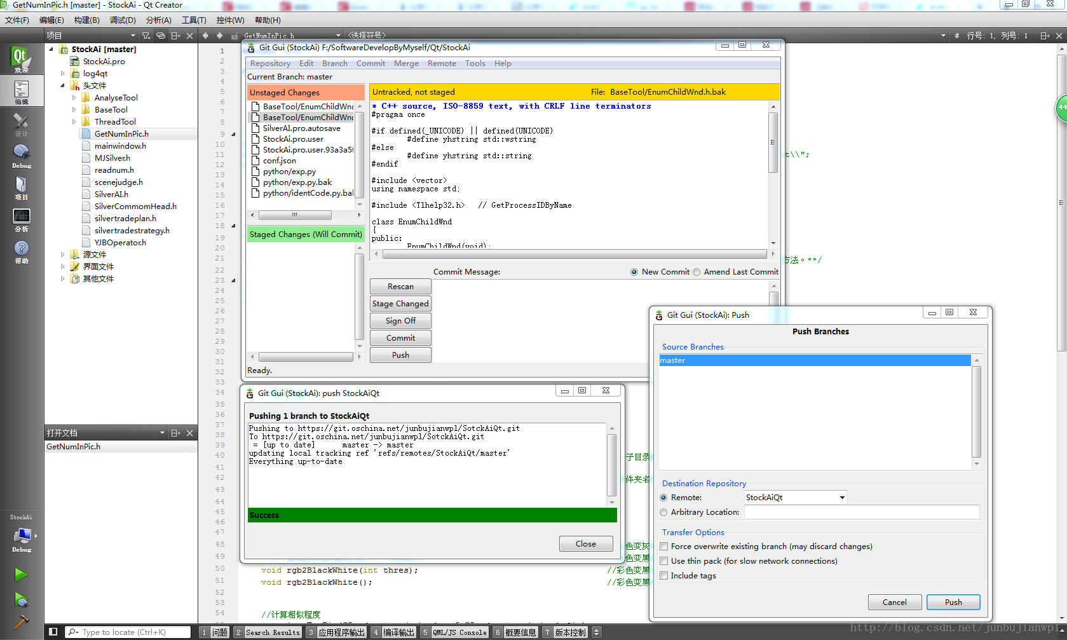The height and width of the screenshot is (640, 1067).
Task: Click the Type to locate search field
Action: 128,632
